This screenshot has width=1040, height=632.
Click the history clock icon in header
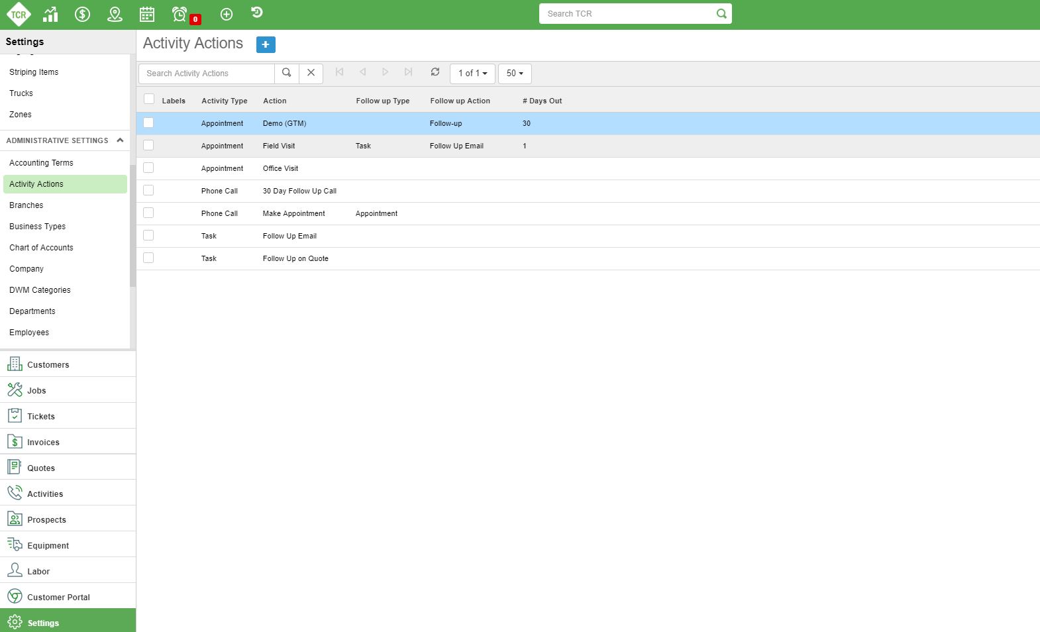257,13
